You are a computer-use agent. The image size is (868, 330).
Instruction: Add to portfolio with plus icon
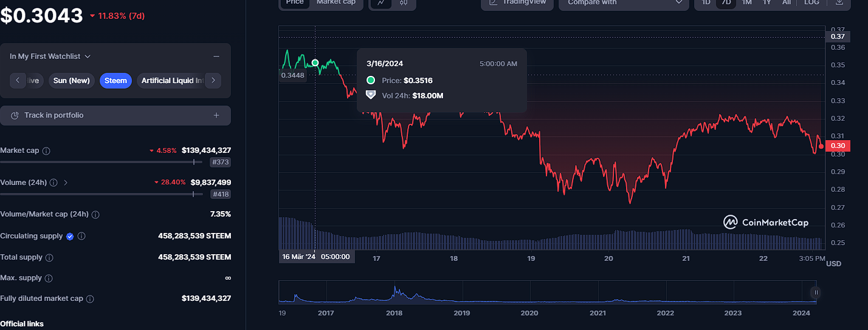click(x=216, y=115)
